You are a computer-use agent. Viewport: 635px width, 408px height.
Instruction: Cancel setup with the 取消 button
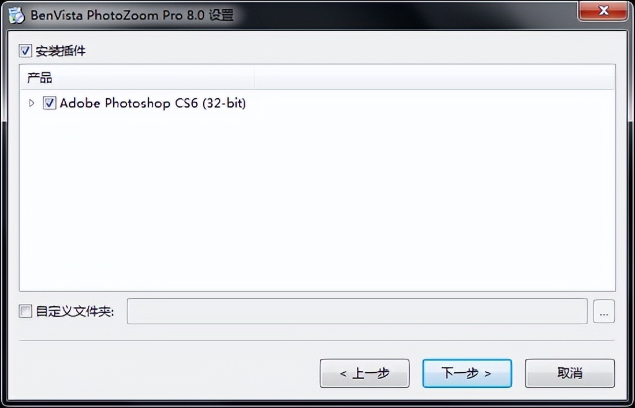pyautogui.click(x=570, y=373)
